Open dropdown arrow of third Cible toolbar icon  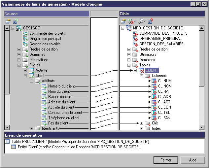[x=144, y=21]
